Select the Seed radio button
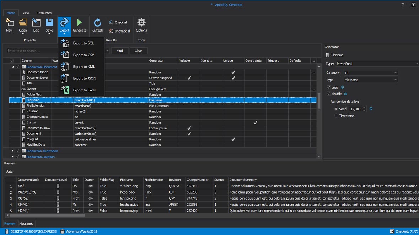This screenshot has height=235, width=419. [x=336, y=109]
